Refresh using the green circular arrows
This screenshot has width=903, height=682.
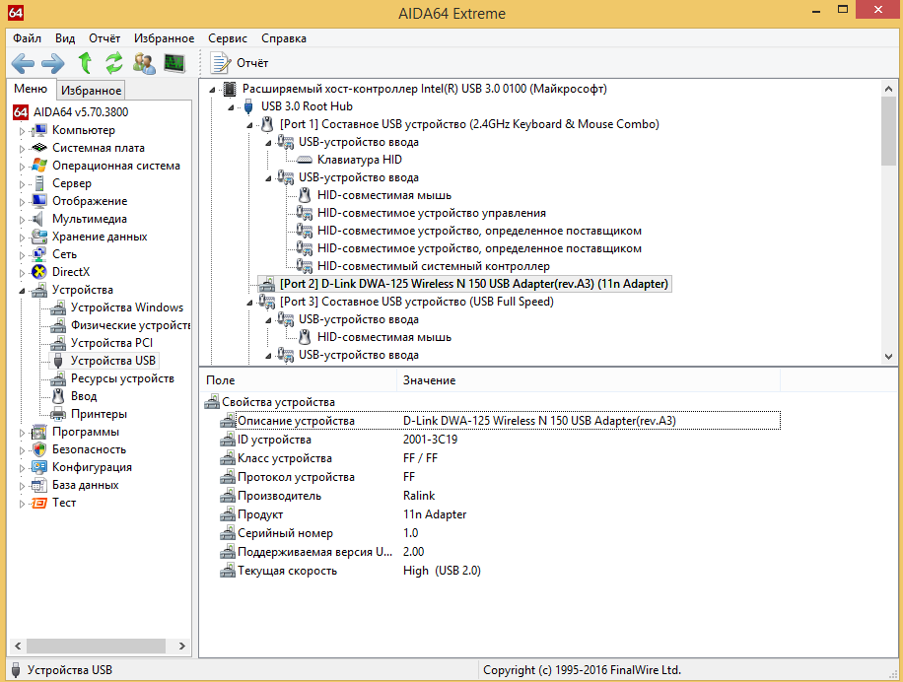click(x=114, y=63)
